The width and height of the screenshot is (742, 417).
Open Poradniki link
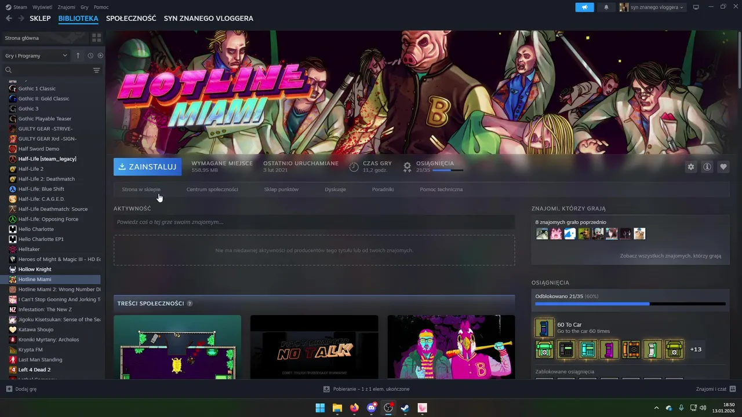(383, 189)
